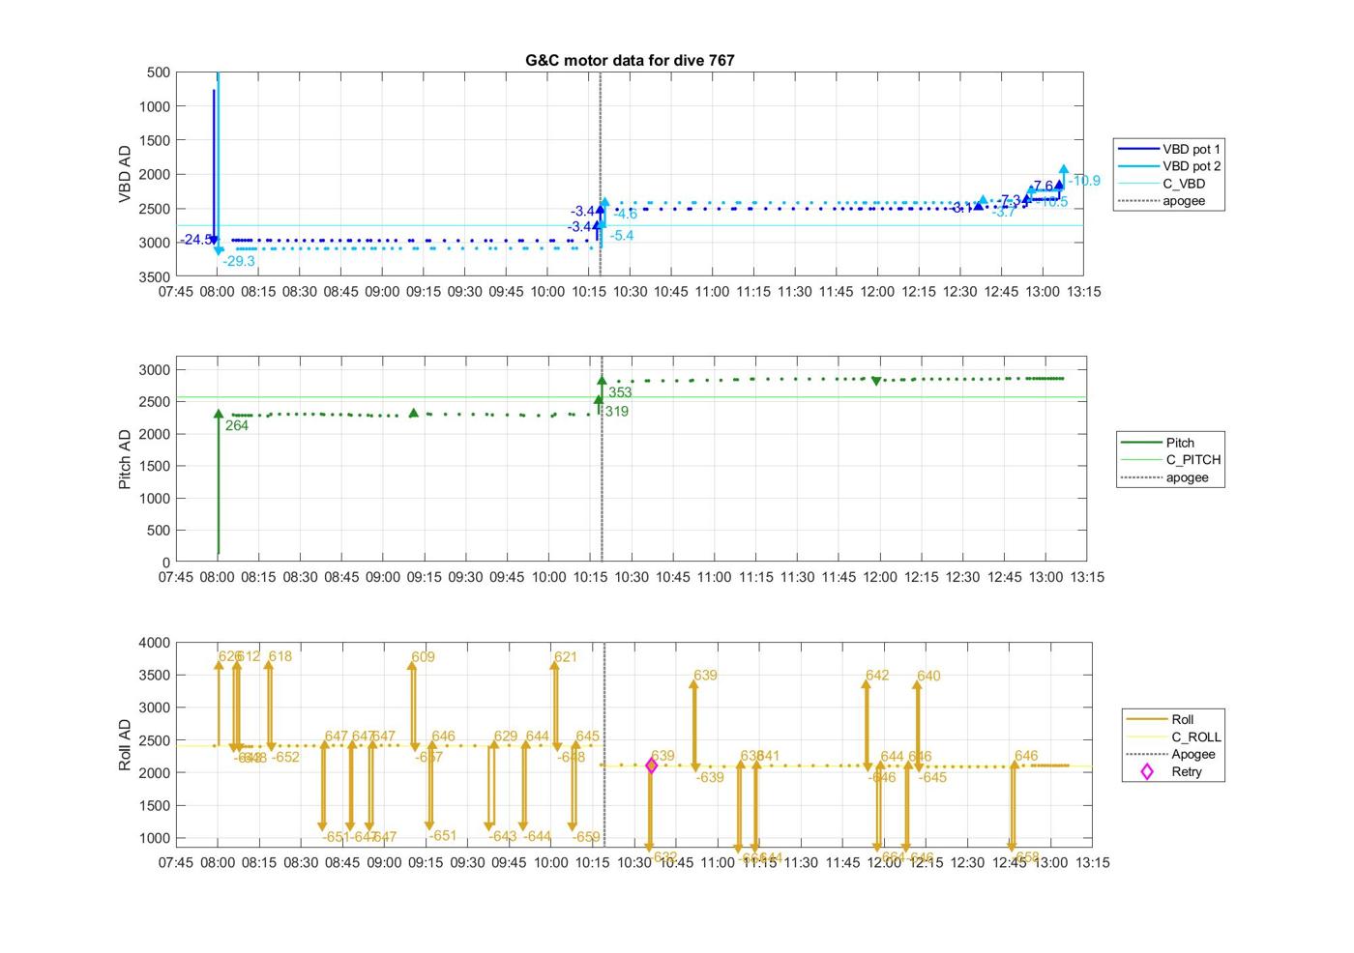
Task: Click the '319' pitch annotation
Action: pos(616,412)
